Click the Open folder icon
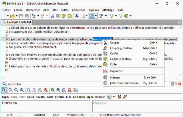This screenshot has width=183, height=117. click(12, 16)
